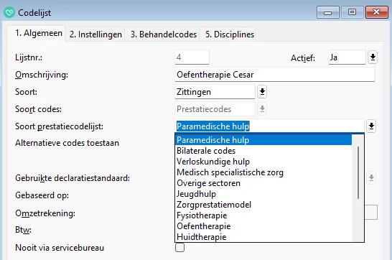
Task: Open the 3. Behandelcodes tab
Action: click(x=164, y=34)
